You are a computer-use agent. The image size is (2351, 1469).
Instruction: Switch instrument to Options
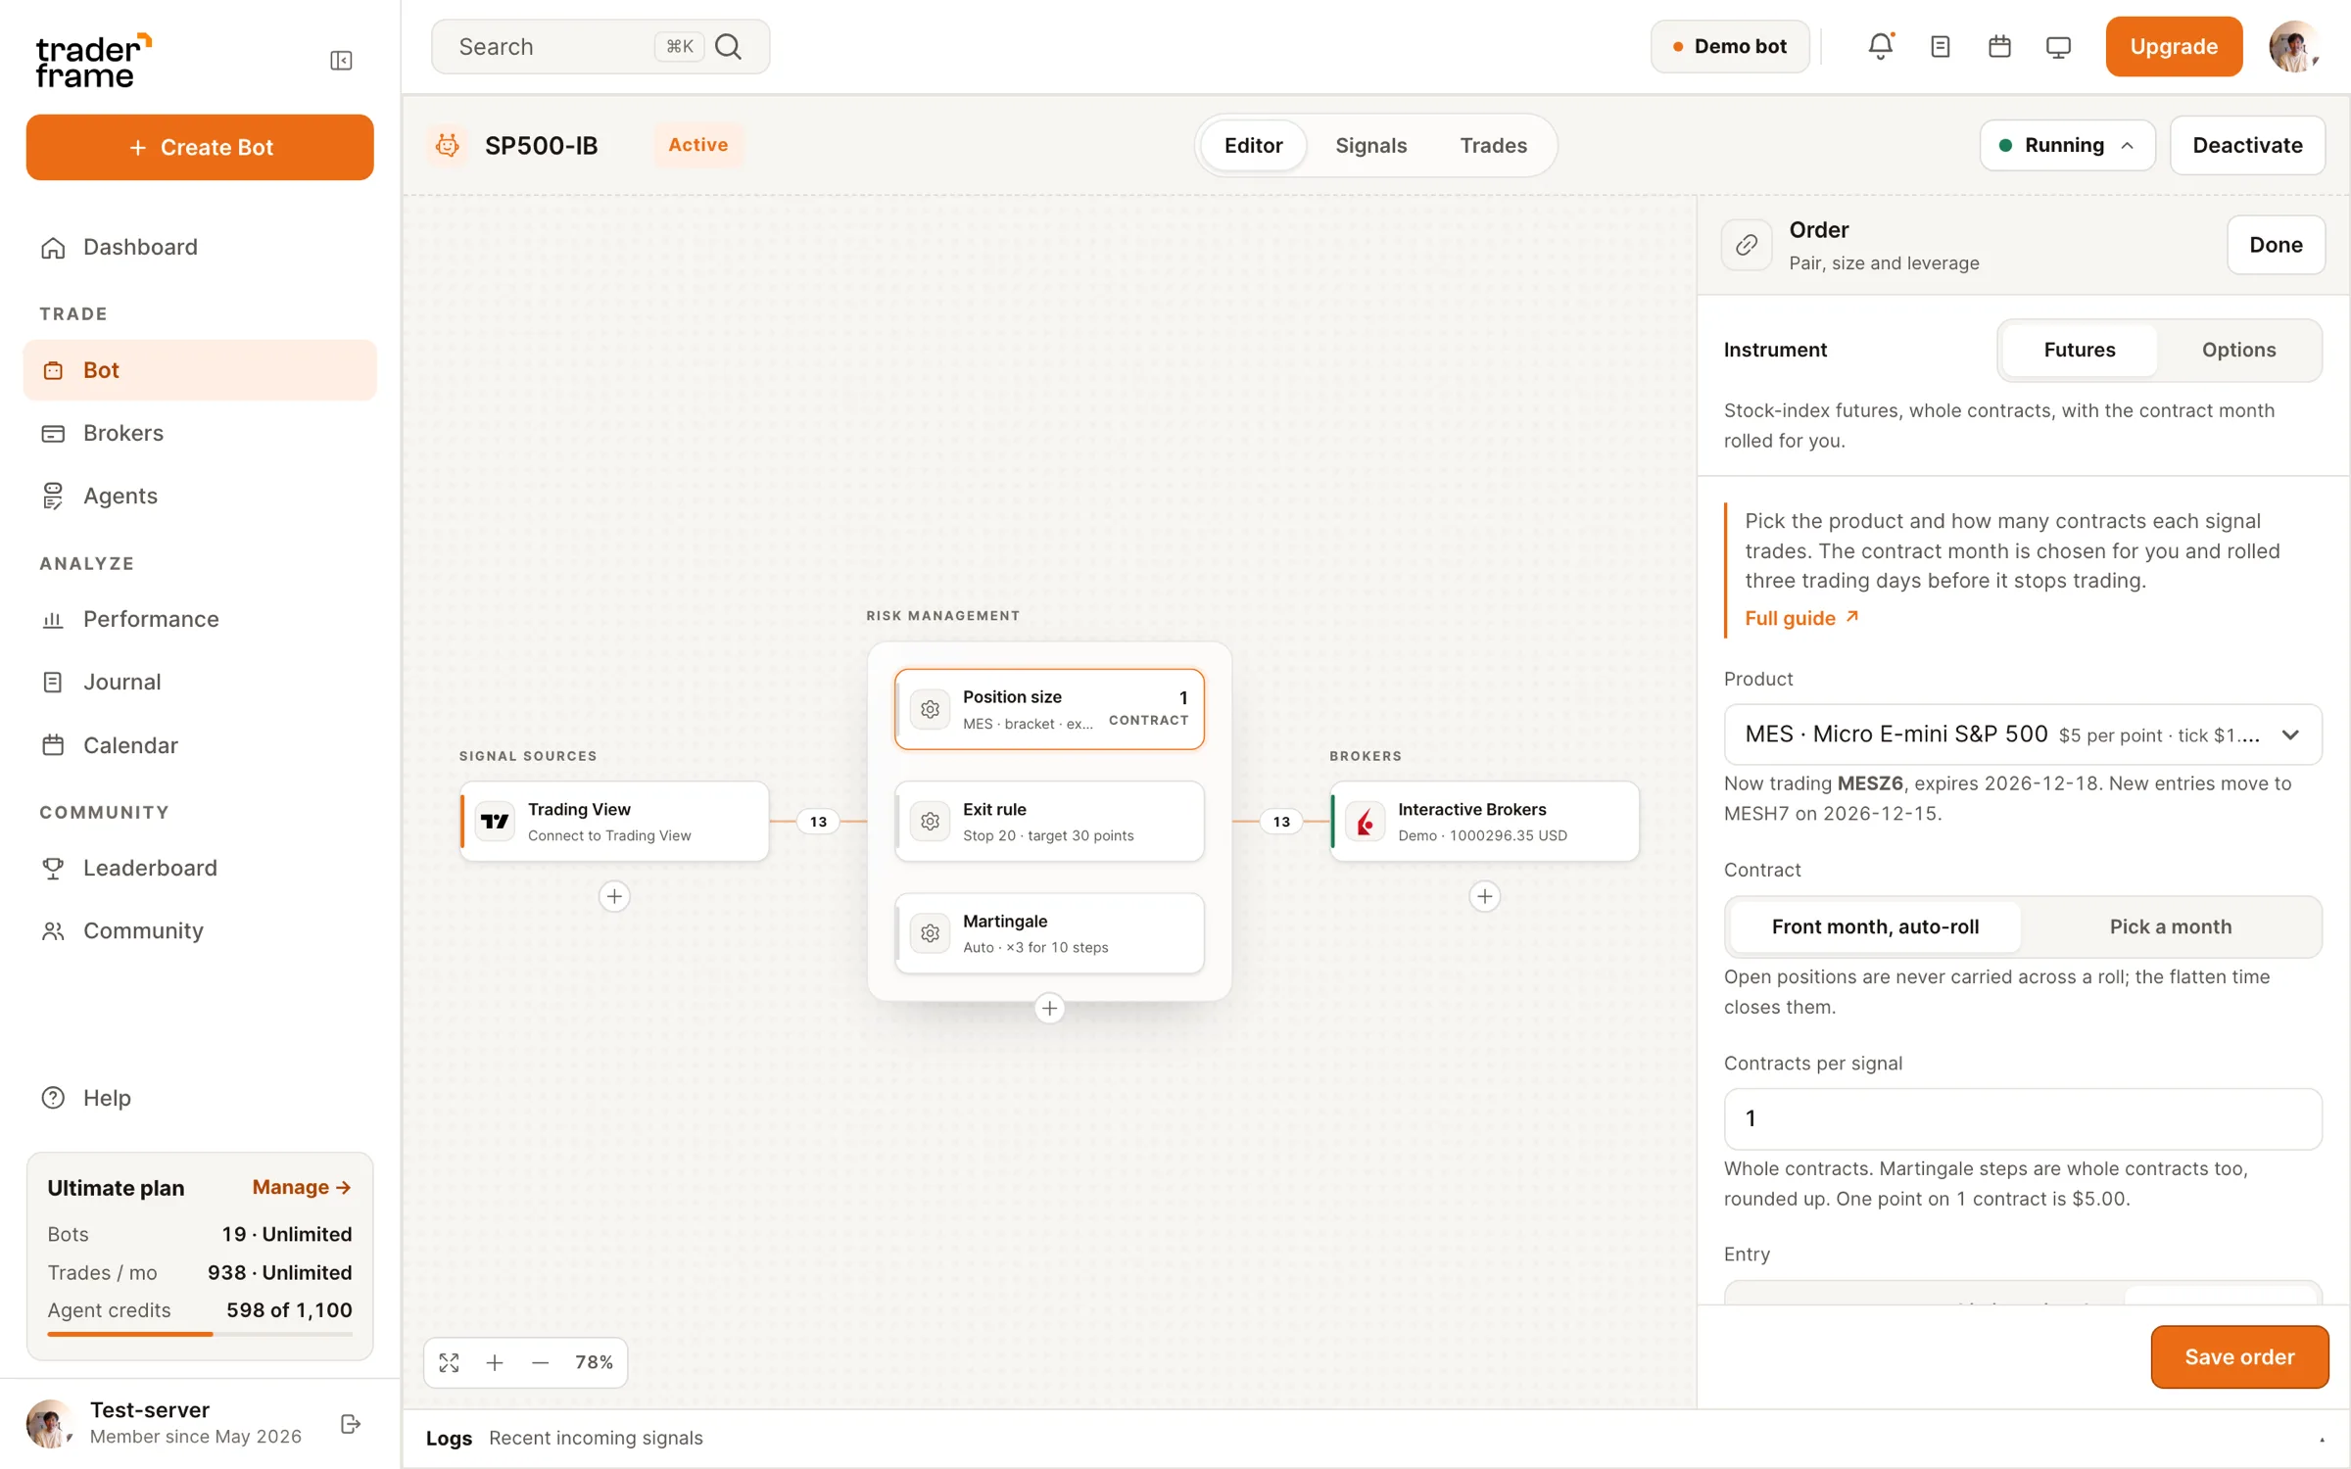pos(2238,350)
